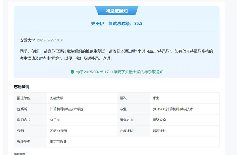This screenshot has height=155, width=237.
Task: Click the 硕士 level cell
Action: 156,98
